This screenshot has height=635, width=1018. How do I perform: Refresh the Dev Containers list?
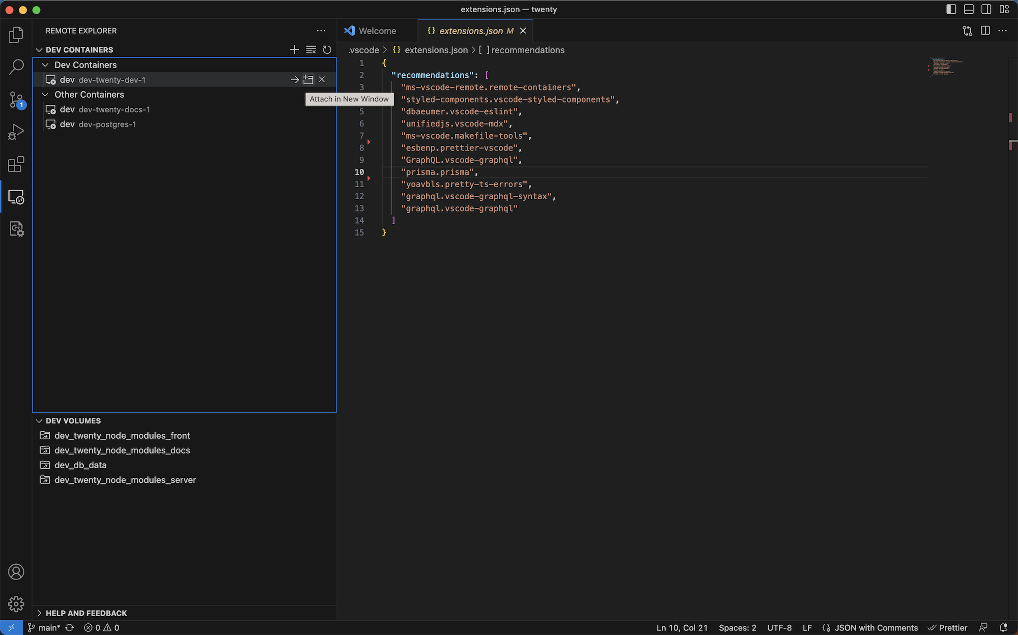point(327,50)
